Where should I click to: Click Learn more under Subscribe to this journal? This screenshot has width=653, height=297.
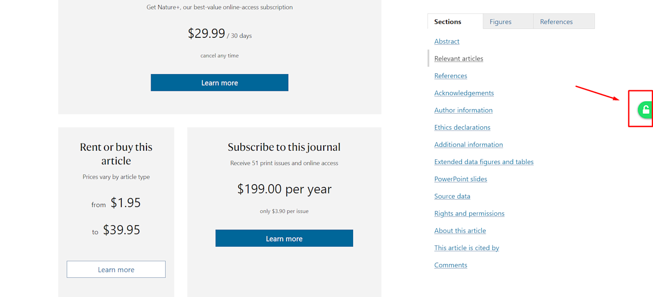point(284,238)
